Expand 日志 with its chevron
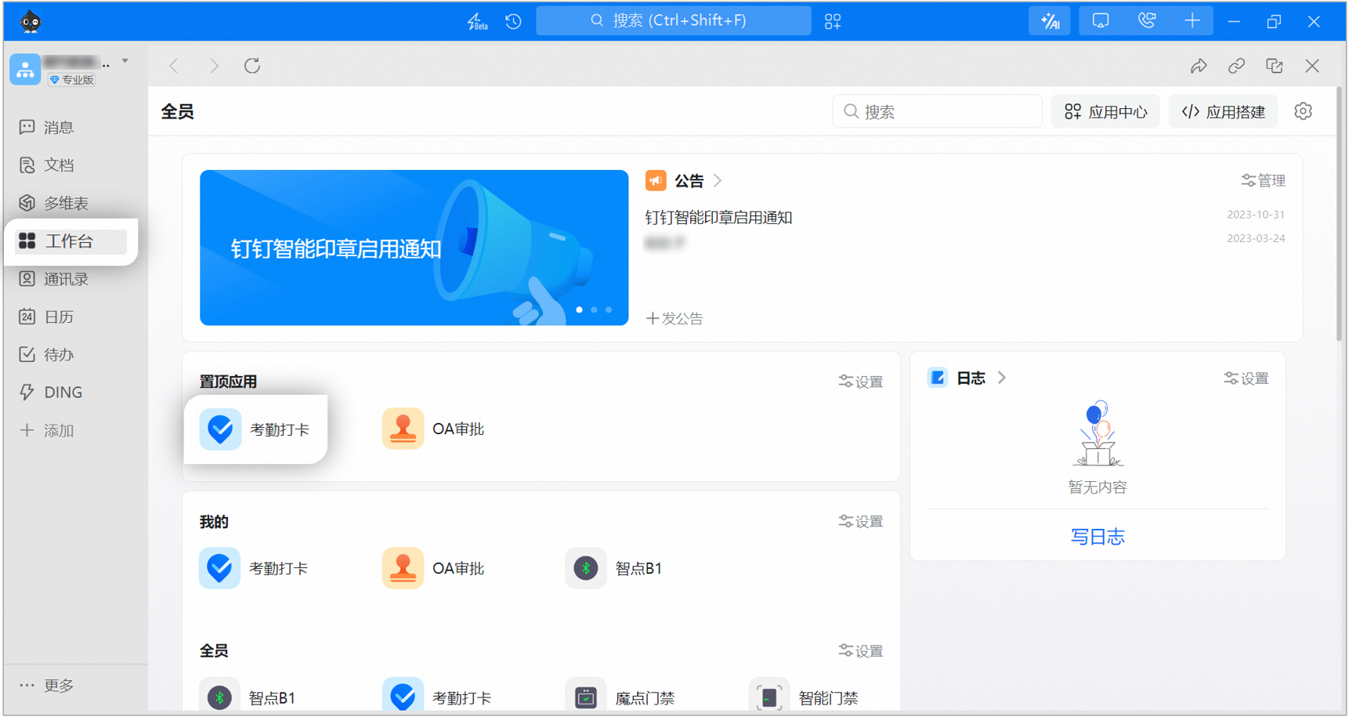The image size is (1349, 717). pos(1002,378)
